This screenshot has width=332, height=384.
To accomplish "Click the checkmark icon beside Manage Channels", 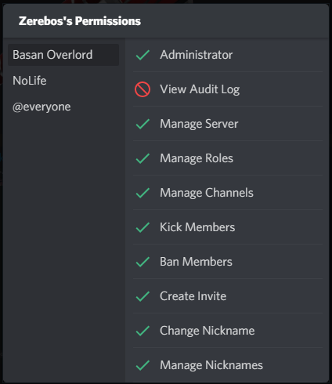I will click(x=143, y=193).
